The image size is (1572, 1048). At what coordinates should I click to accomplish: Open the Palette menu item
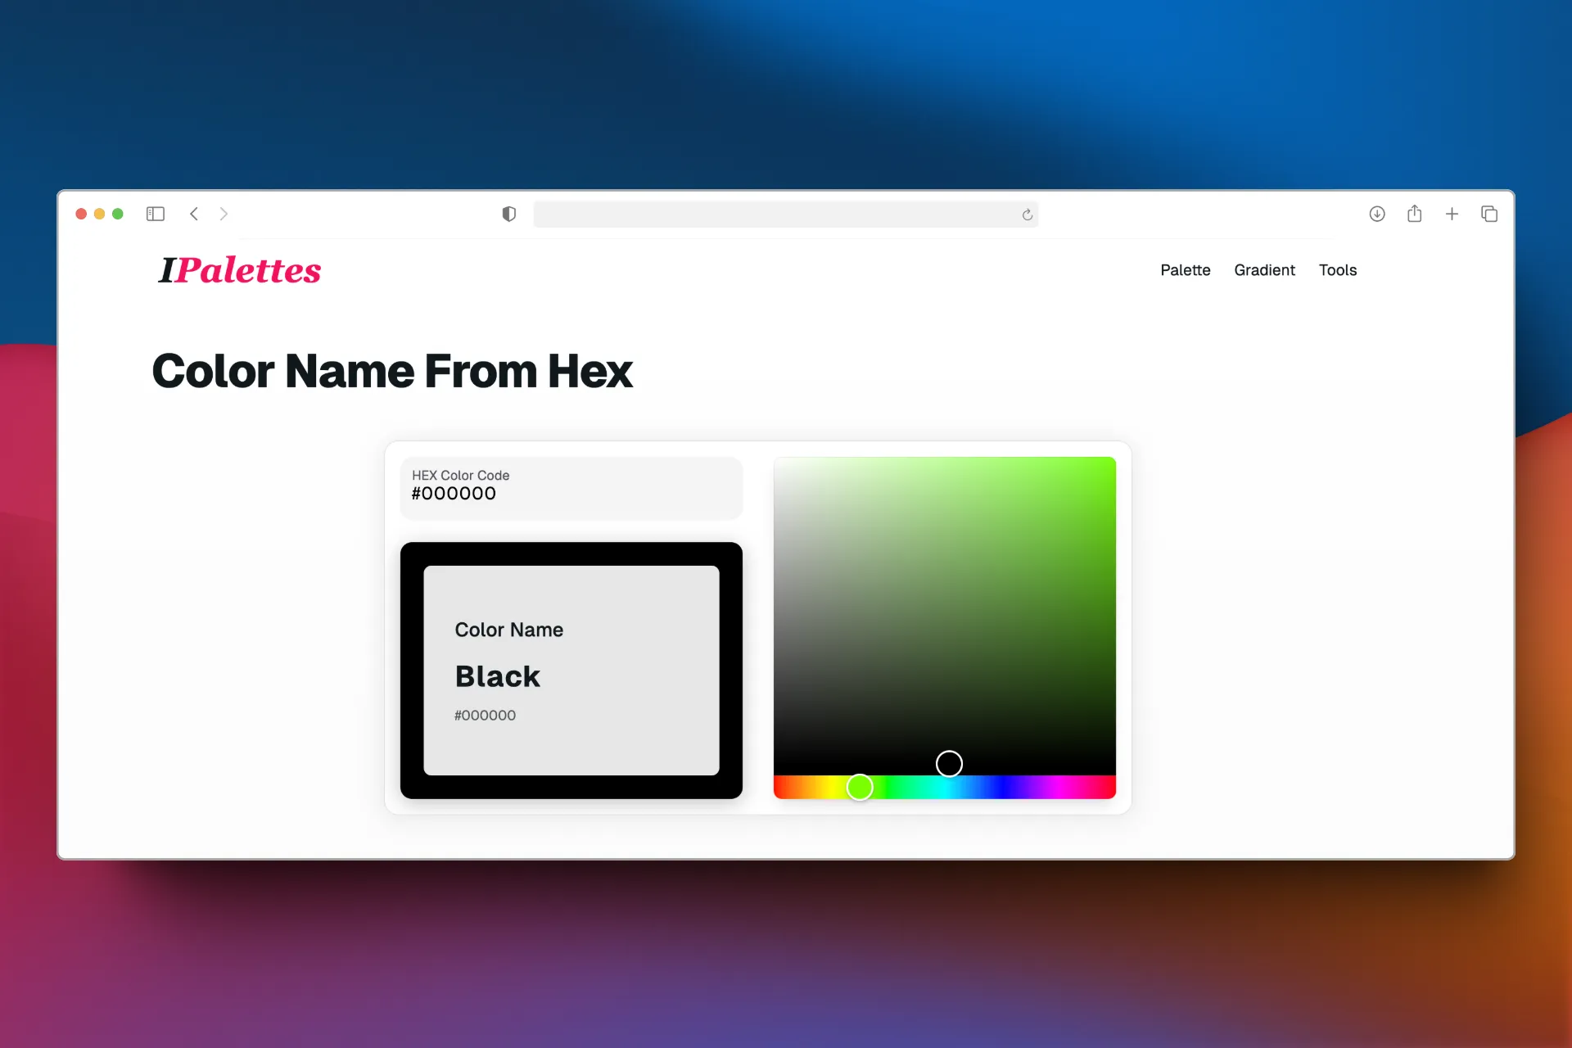pyautogui.click(x=1185, y=270)
